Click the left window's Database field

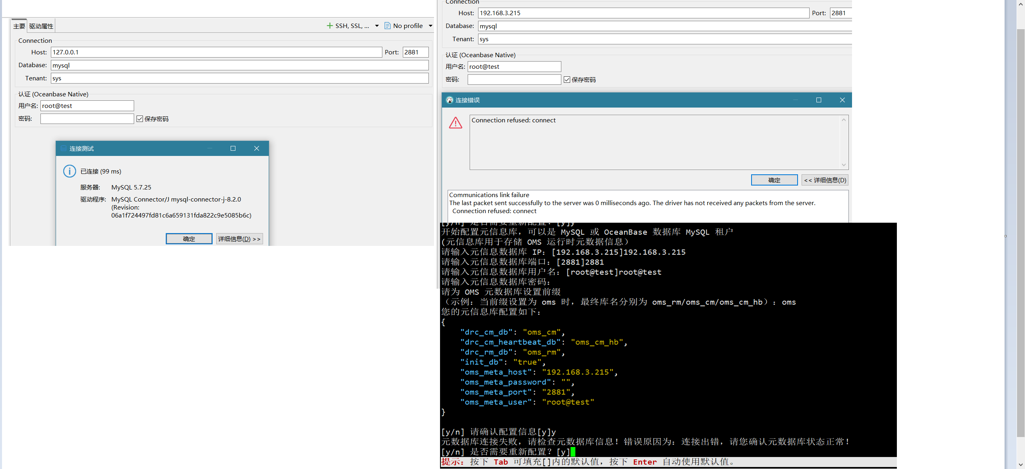[x=240, y=65]
